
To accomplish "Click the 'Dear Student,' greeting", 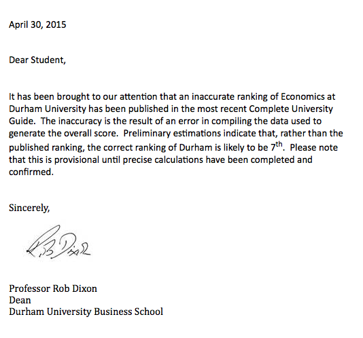I will pyautogui.click(x=37, y=60).
